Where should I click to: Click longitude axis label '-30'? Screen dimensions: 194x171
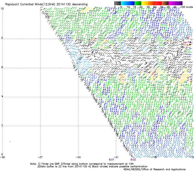pyautogui.click(x=2, y=157)
